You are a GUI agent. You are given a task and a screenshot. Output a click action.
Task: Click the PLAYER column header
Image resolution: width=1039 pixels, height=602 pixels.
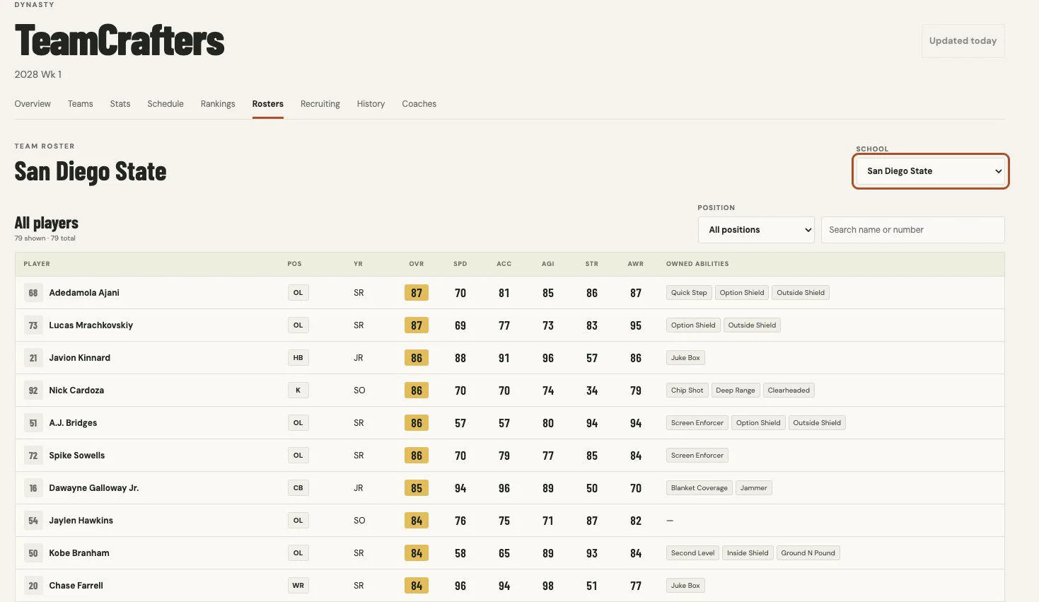click(37, 264)
